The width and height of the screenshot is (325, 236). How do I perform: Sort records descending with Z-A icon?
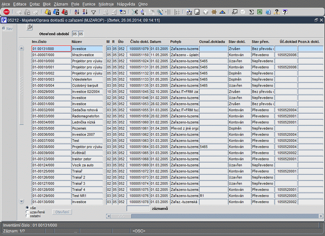pyautogui.click(x=85, y=12)
